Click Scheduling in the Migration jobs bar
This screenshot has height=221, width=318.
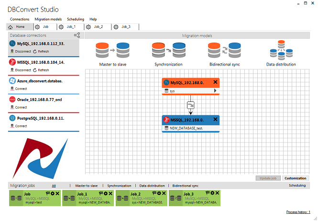pos(297,185)
